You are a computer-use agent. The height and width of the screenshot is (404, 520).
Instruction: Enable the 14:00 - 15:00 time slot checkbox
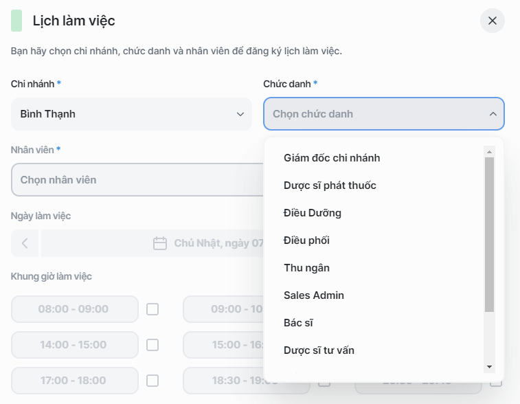click(152, 345)
